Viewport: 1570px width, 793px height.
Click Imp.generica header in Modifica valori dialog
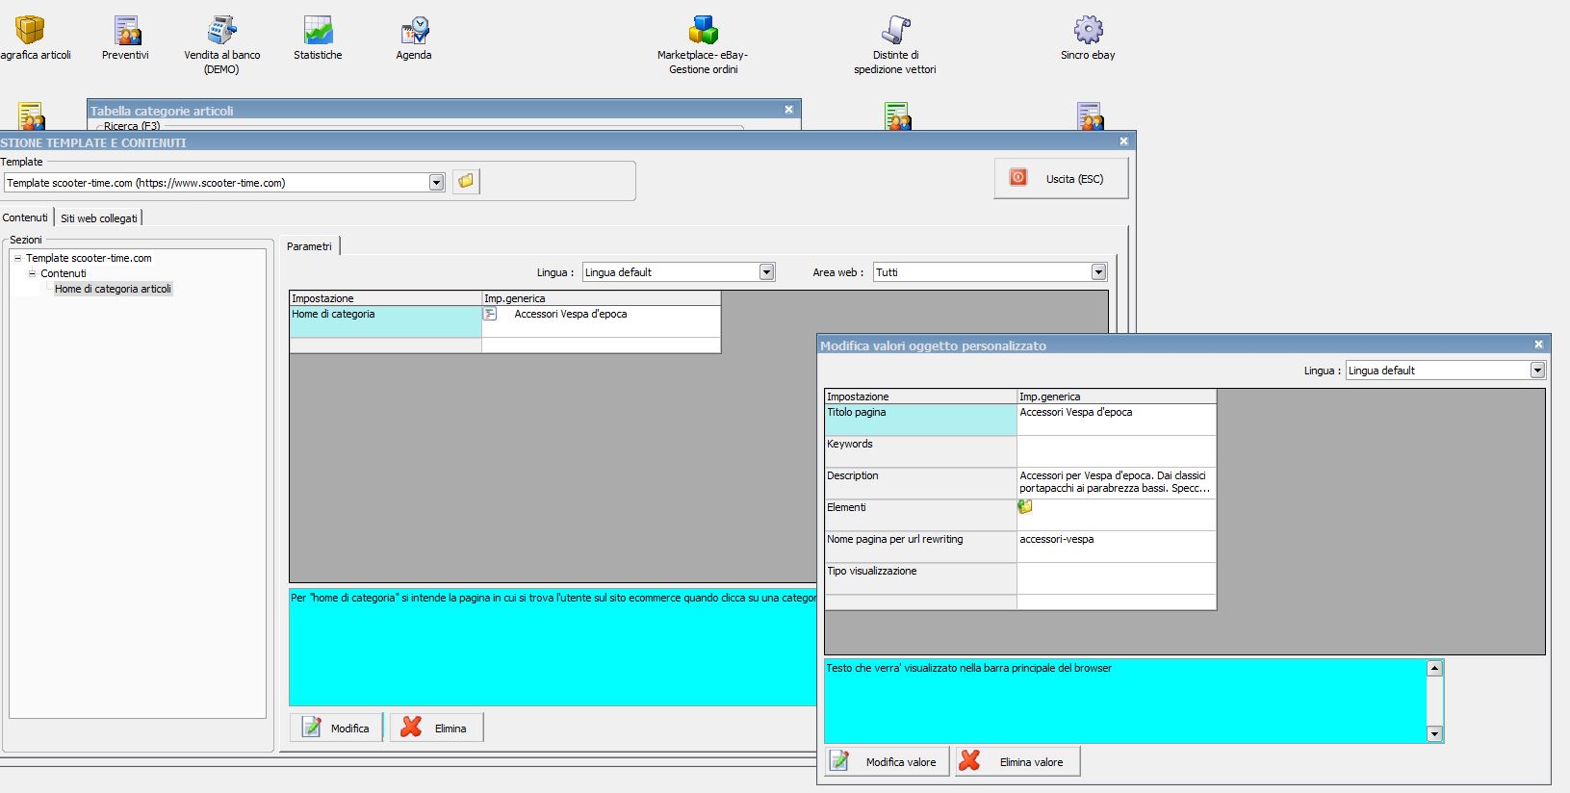[1117, 396]
